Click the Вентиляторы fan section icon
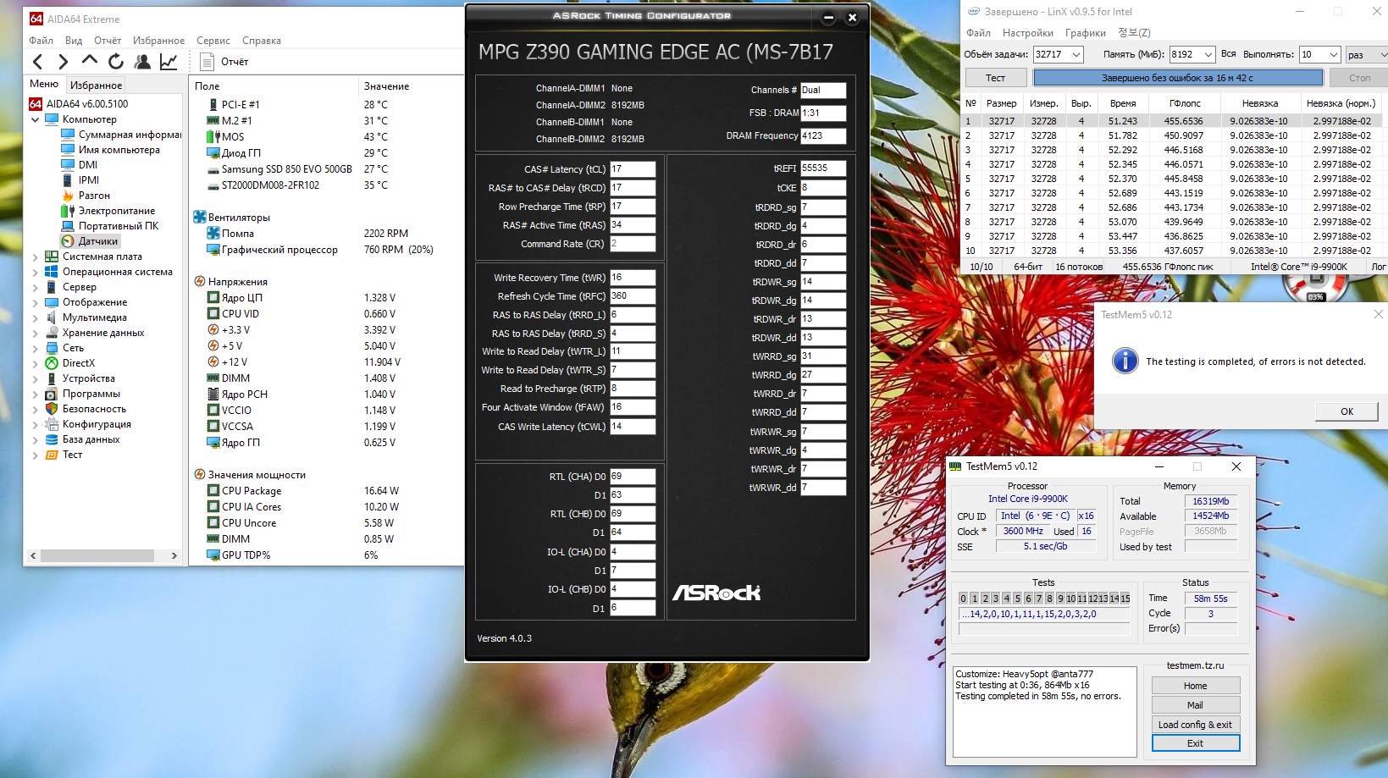Image resolution: width=1388 pixels, height=778 pixels. pos(200,218)
